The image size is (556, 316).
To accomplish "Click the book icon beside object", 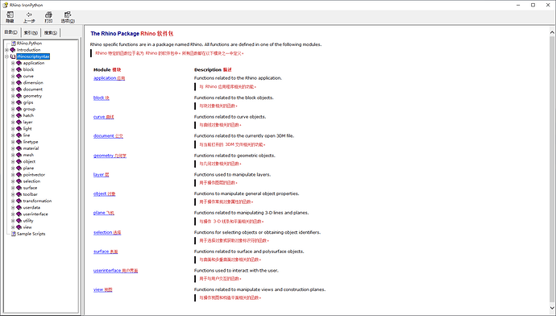I will point(19,161).
